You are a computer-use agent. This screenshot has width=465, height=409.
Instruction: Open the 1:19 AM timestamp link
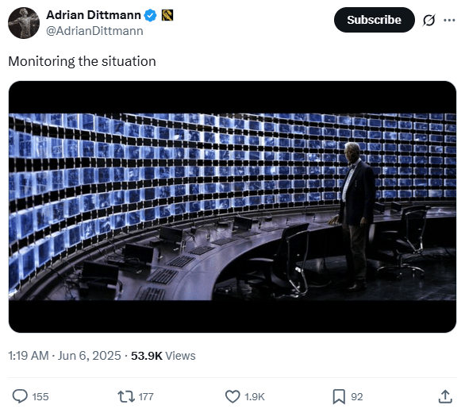pyautogui.click(x=64, y=356)
